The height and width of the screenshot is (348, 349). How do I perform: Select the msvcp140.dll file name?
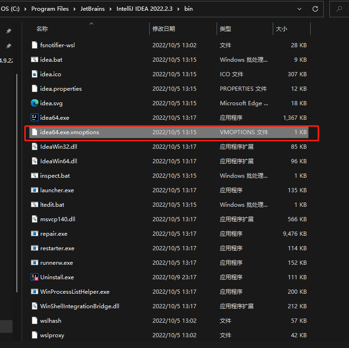[58, 219]
